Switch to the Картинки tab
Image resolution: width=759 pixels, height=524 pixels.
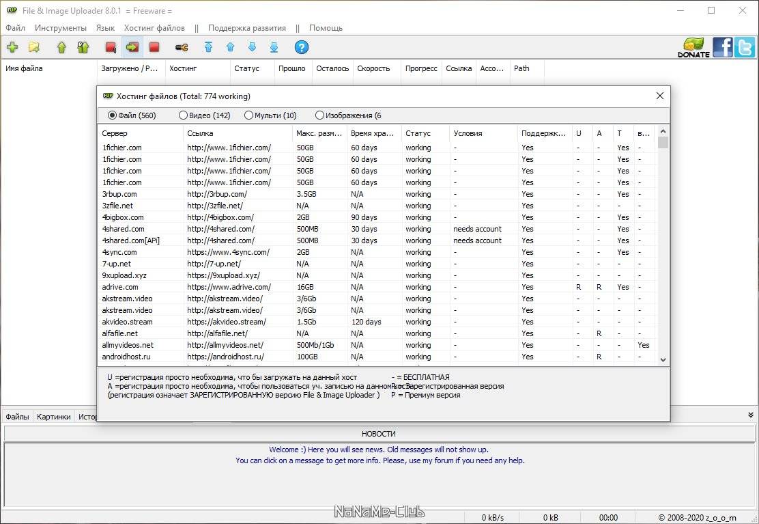[x=53, y=417]
